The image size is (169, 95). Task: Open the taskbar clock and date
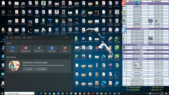(x=161, y=93)
